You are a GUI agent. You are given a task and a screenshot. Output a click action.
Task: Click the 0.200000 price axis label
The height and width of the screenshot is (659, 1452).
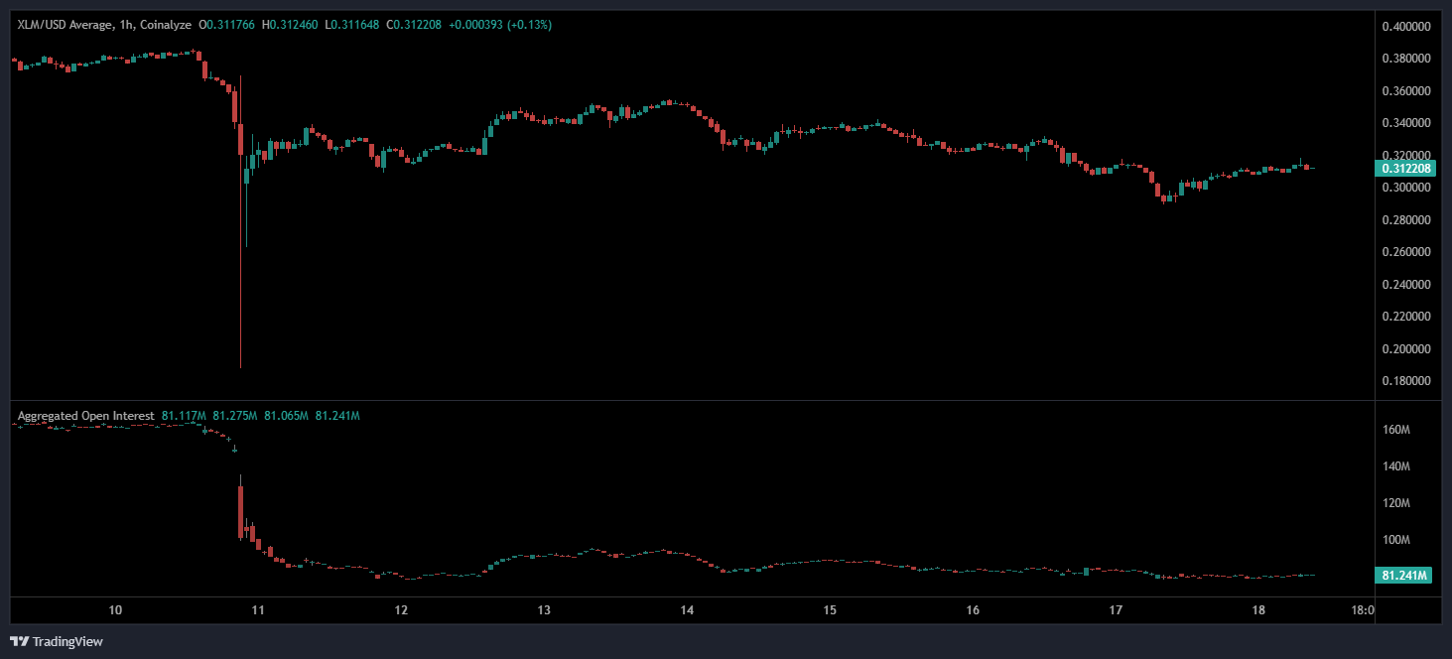tap(1406, 349)
